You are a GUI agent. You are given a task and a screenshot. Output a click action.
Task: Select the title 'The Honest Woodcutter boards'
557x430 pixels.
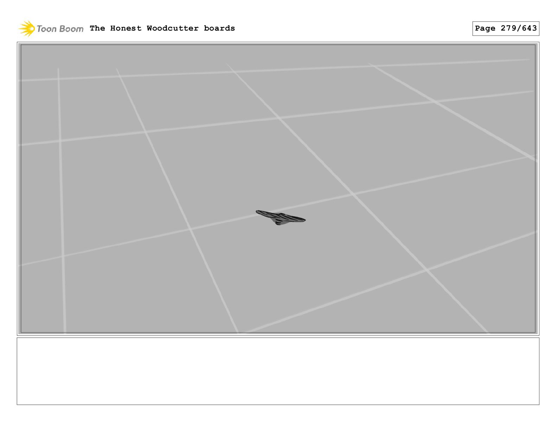162,28
